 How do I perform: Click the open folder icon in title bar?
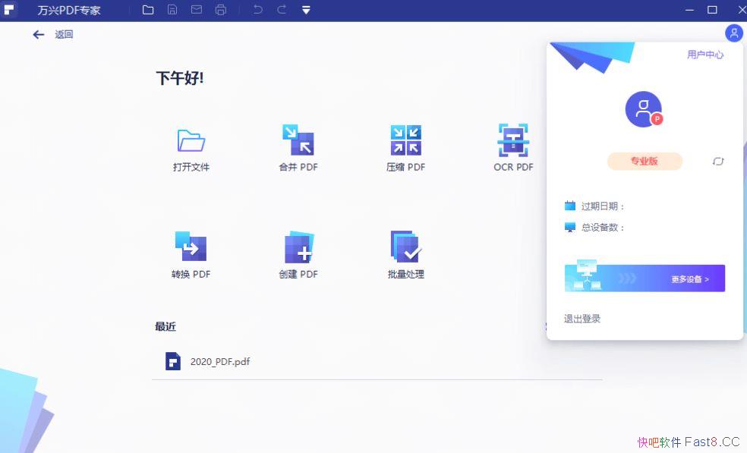[x=148, y=10]
